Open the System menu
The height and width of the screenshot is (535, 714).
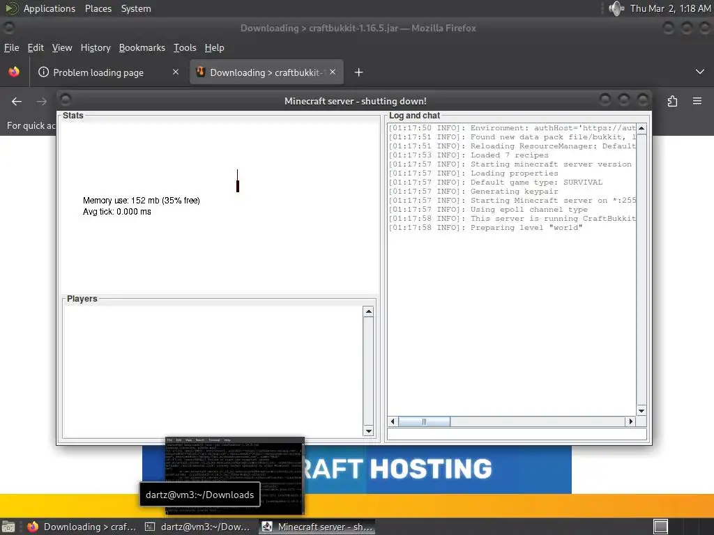136,8
